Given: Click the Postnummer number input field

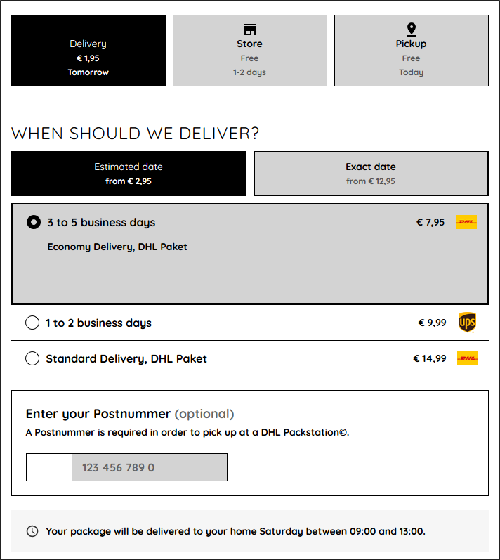Looking at the screenshot, I should pos(150,467).
